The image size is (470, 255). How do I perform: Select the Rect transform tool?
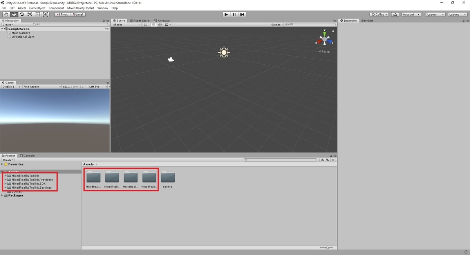coord(38,15)
